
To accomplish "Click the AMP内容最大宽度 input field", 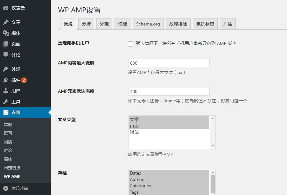I will click(x=169, y=63).
